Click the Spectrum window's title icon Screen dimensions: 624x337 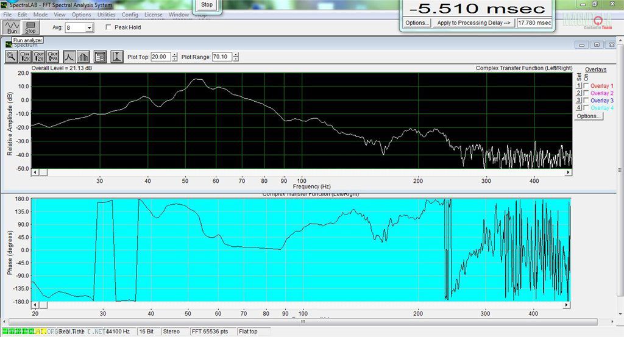click(x=9, y=44)
